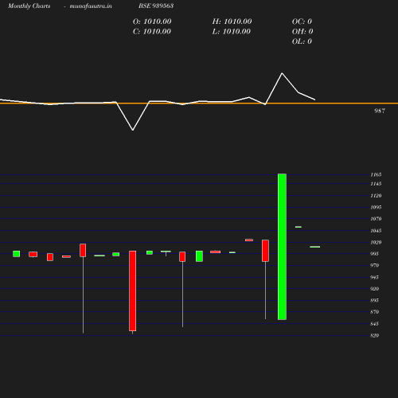Click the 1020 price axis label
The height and width of the screenshot is (398, 398).
[x=376, y=242]
